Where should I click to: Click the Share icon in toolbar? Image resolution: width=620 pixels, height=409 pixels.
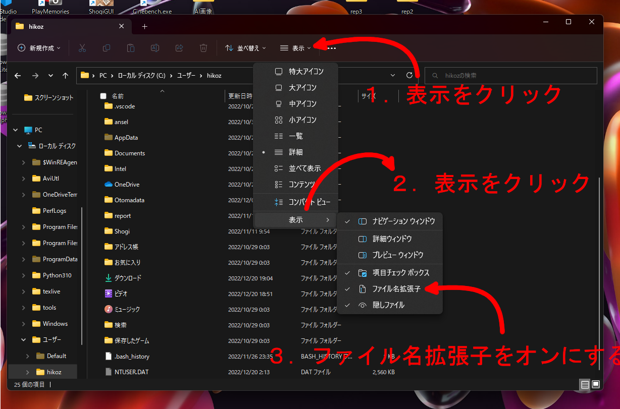179,48
